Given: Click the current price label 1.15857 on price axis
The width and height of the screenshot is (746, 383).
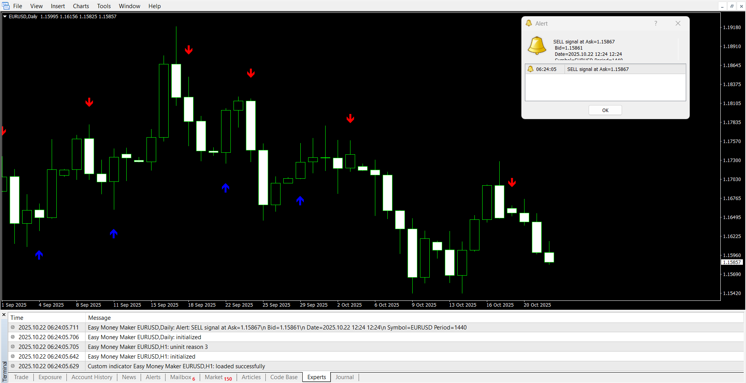Looking at the screenshot, I should [732, 262].
